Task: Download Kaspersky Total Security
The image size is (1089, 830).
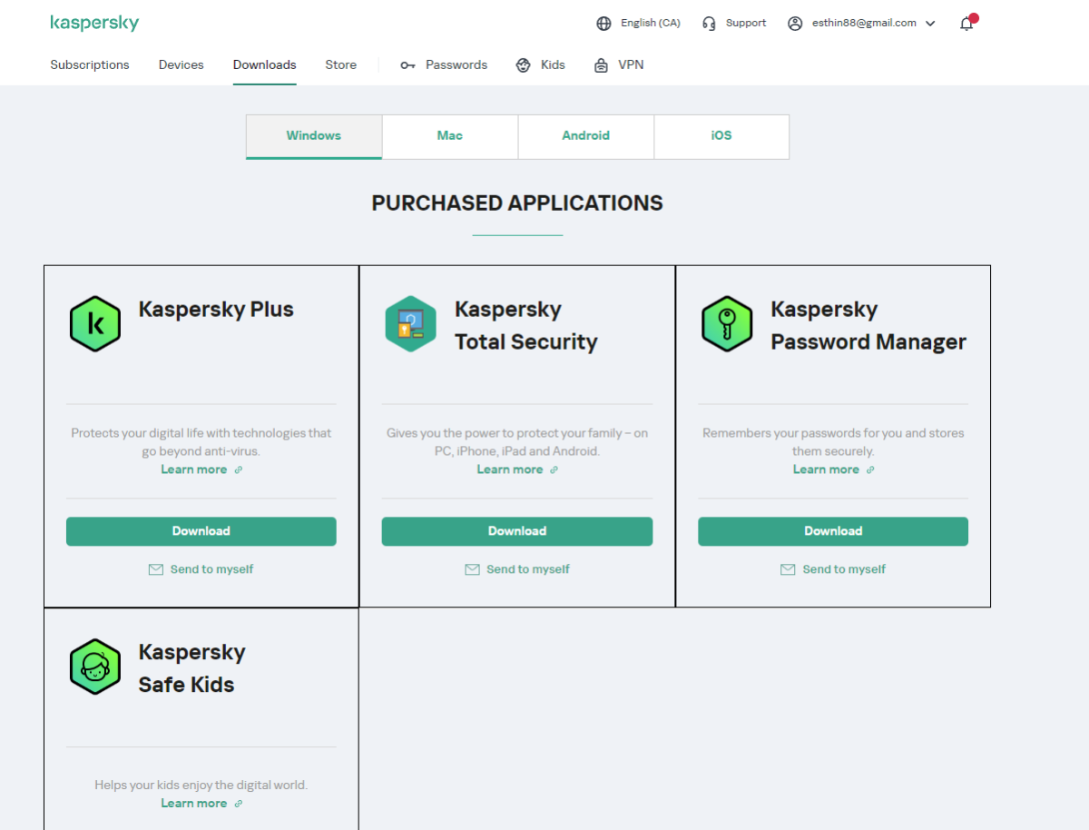Action: click(x=517, y=531)
